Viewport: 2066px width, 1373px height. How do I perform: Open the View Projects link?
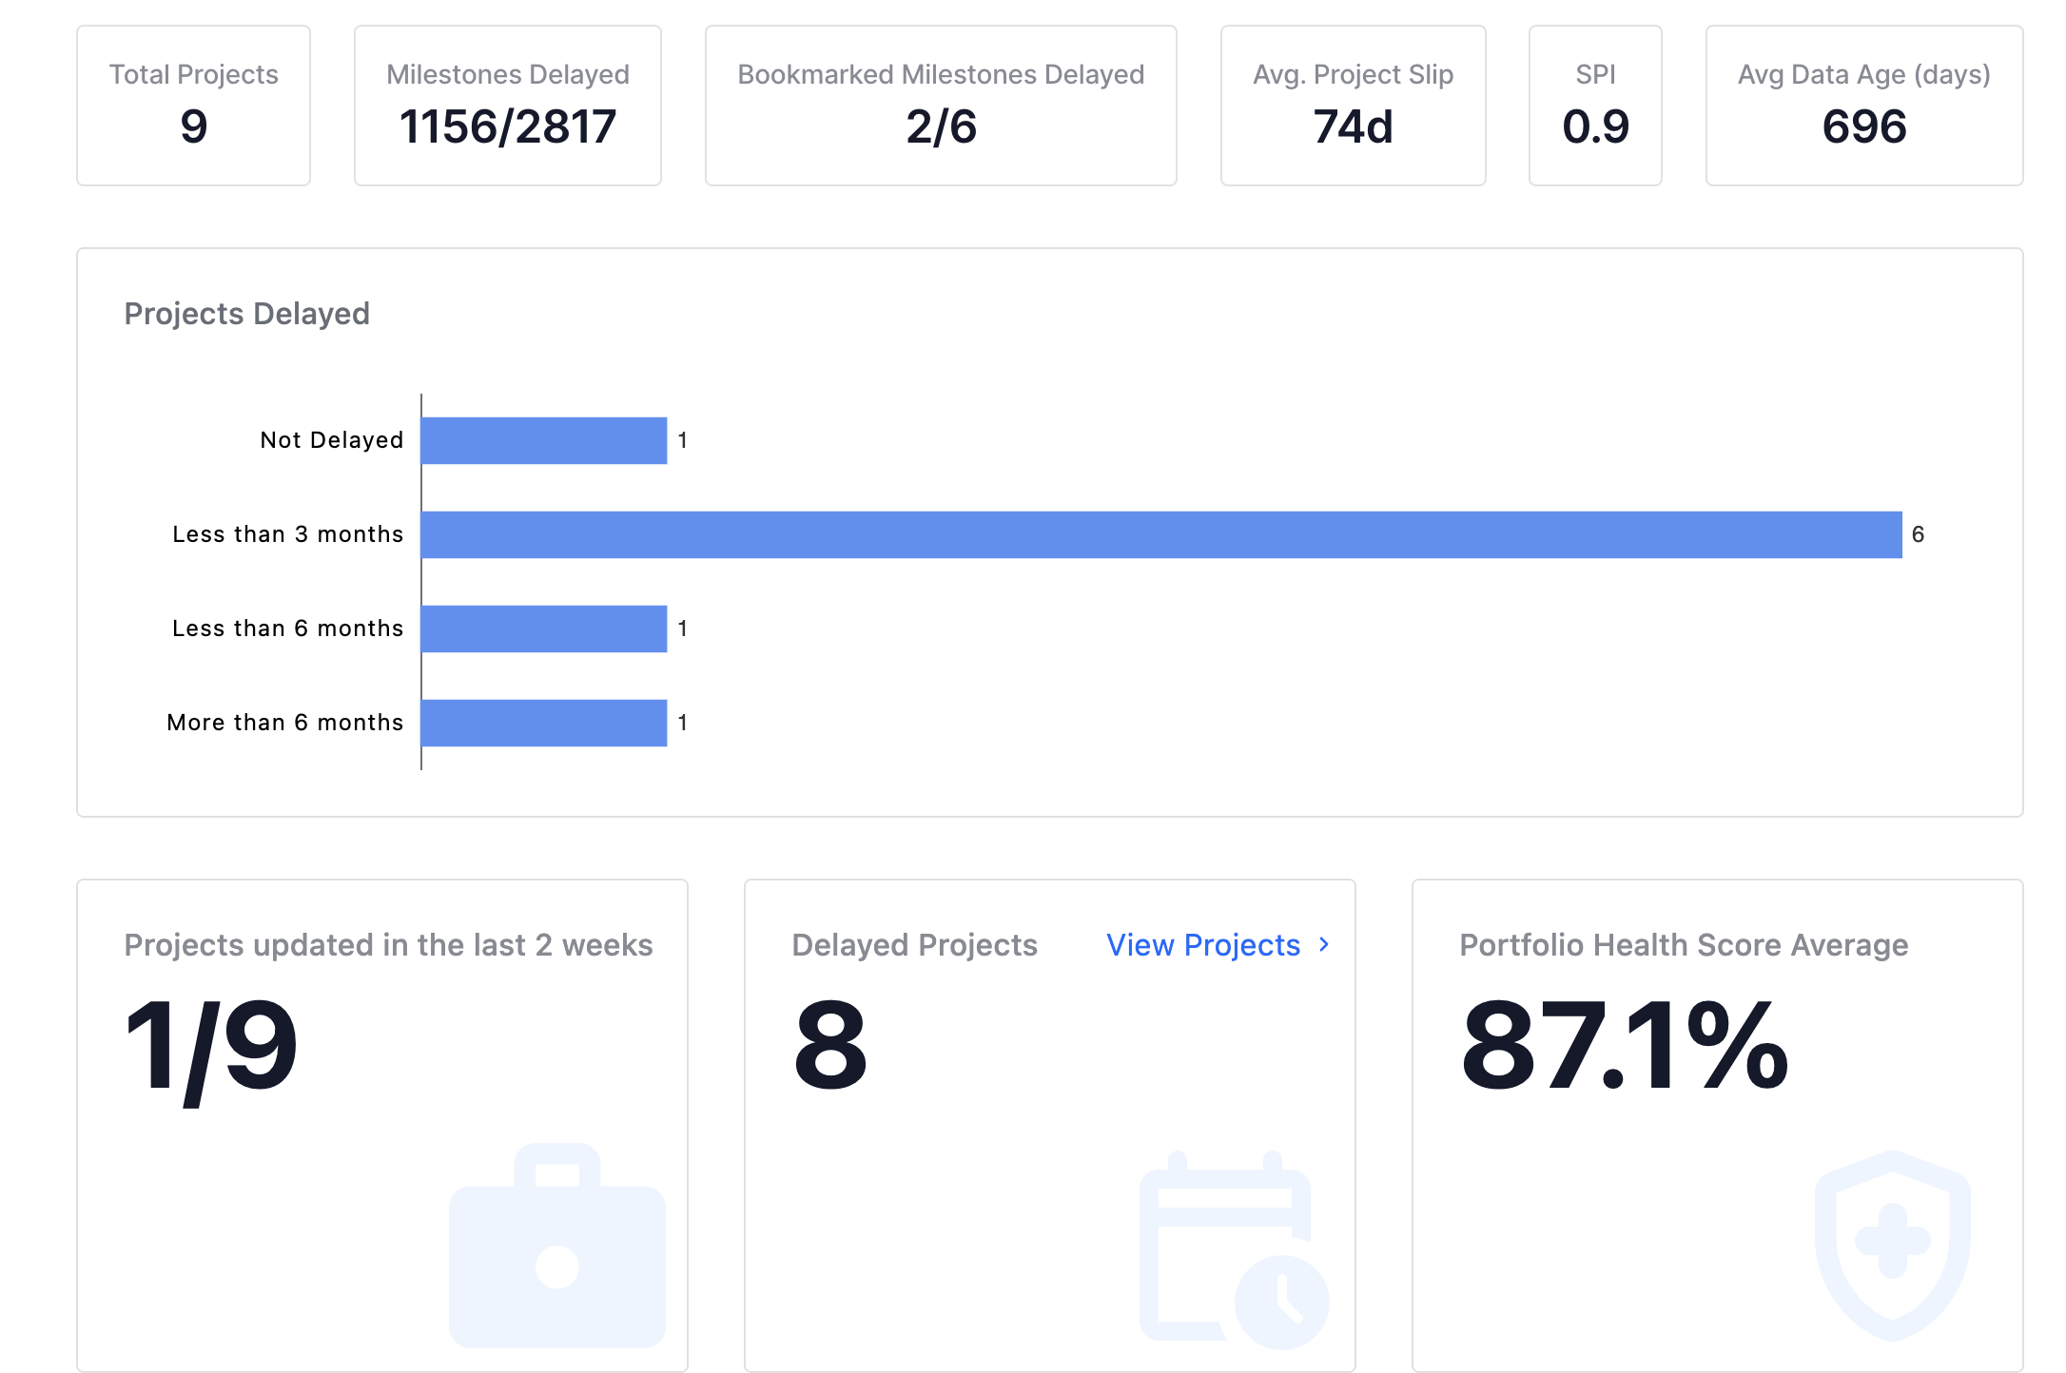1202,945
